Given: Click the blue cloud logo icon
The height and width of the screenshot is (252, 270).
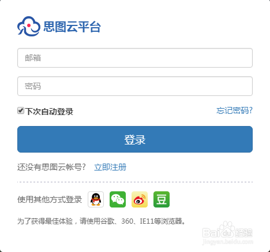Looking at the screenshot, I should (x=29, y=27).
